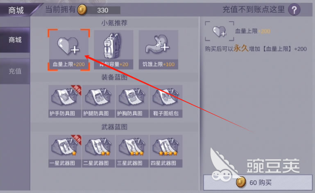Choose the 鞋子图纸包 blueprint

point(166,101)
